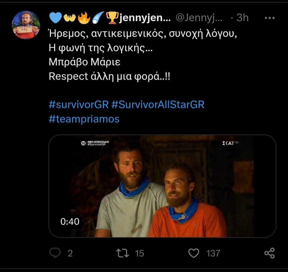Screen dimensions: 288x272
Task: Click the reply speech bubble icon
Action: (x=55, y=253)
